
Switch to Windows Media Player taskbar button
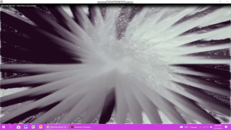click(x=57, y=127)
